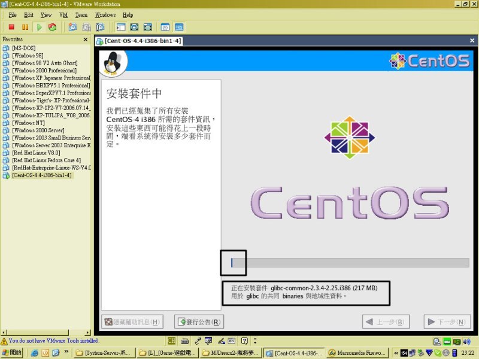The image size is (479, 359).
Task: Select [Windows XP Japanese Professional] favorite
Action: click(x=51, y=78)
